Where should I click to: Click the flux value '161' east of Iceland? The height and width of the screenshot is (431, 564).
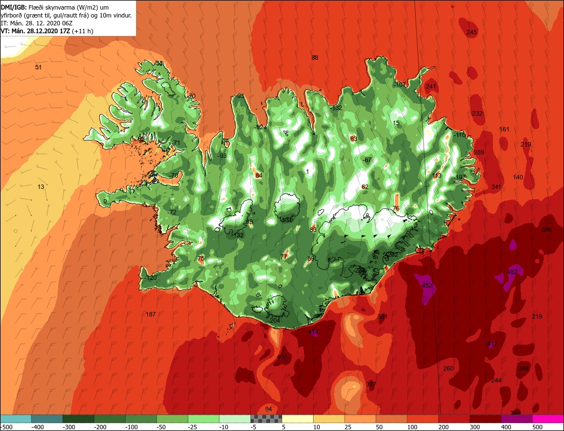point(504,129)
